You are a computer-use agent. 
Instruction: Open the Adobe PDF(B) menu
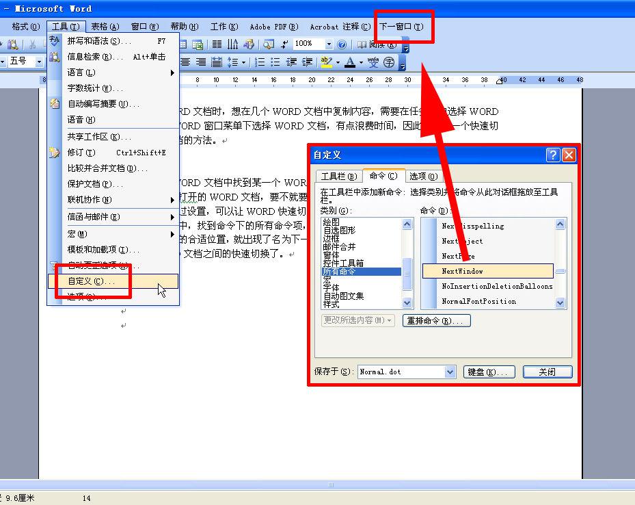[x=274, y=27]
